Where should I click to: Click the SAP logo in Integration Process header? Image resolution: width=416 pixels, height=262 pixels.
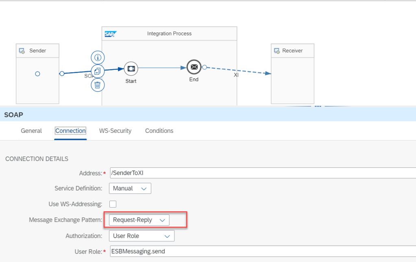[110, 34]
